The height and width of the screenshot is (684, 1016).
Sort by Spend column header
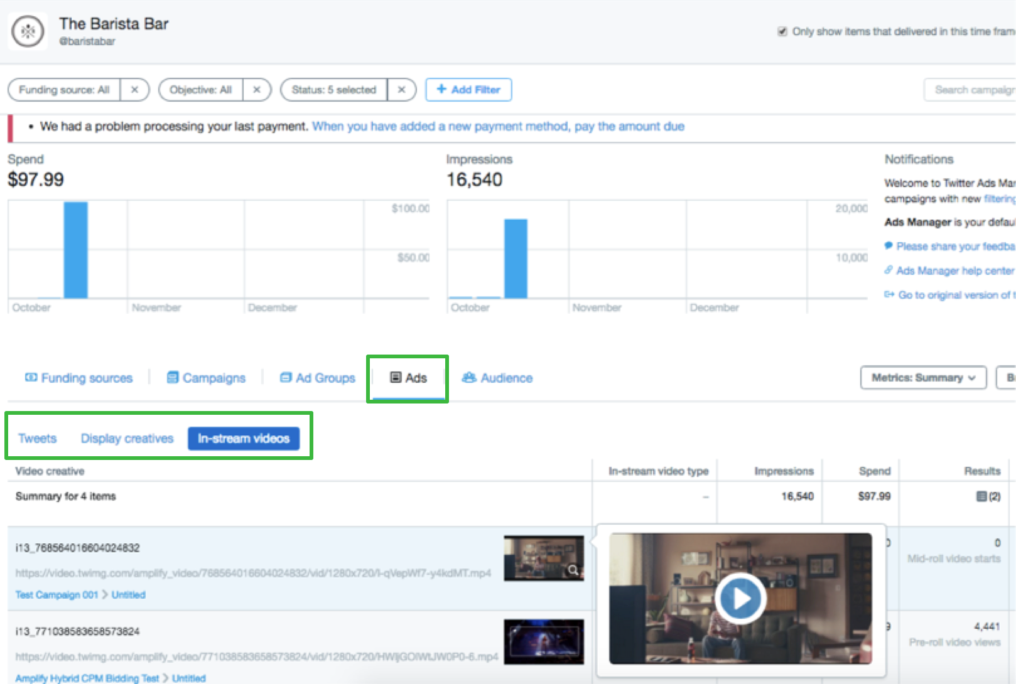click(x=875, y=471)
